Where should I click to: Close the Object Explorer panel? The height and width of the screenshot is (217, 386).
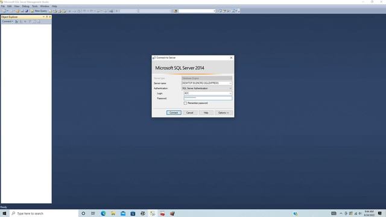coord(50,17)
